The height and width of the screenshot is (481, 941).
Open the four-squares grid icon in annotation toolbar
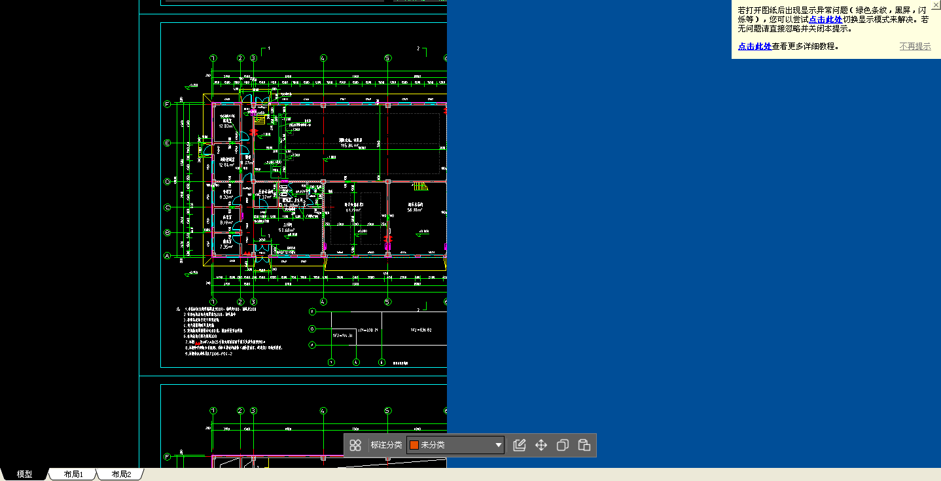(x=355, y=446)
